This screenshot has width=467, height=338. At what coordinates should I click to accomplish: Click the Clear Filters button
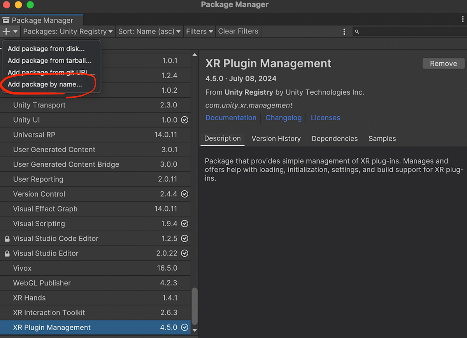(x=238, y=32)
